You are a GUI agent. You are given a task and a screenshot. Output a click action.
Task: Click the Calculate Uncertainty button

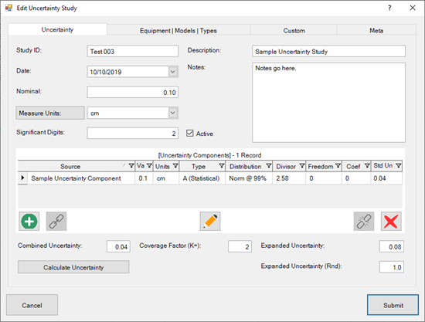point(73,267)
